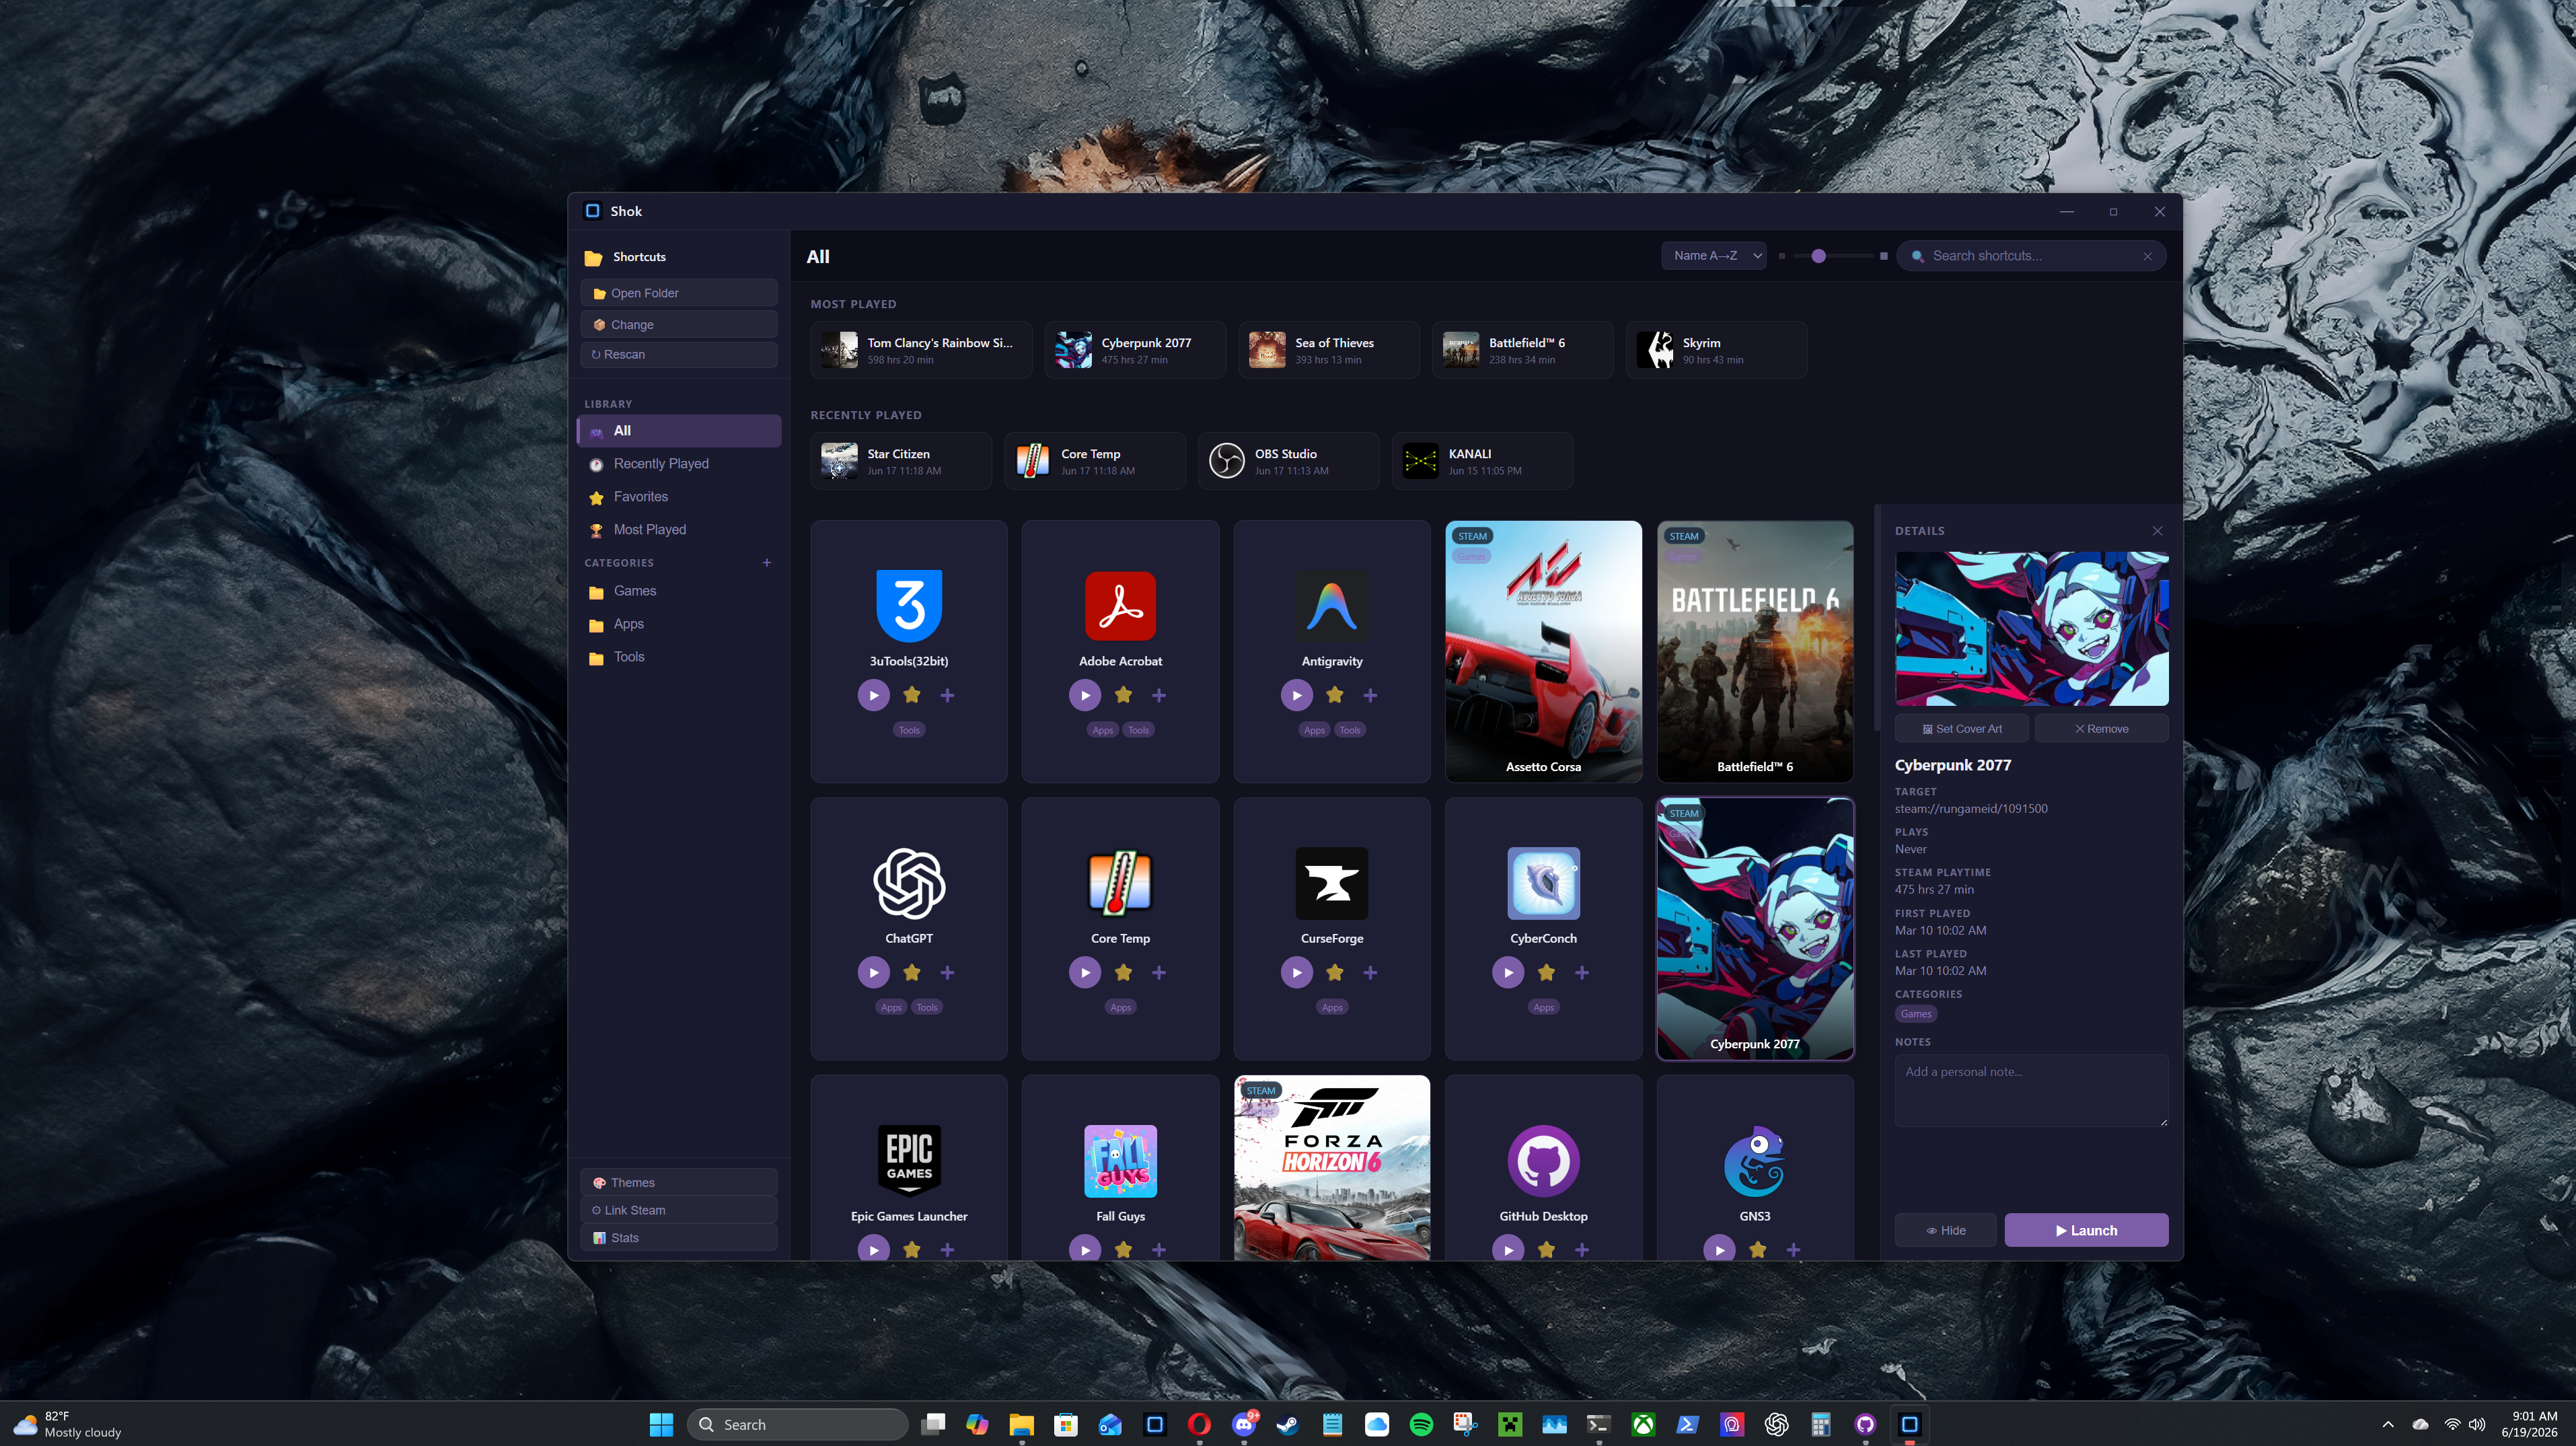Add a new category with plus icon
Image resolution: width=2576 pixels, height=1446 pixels.
pos(767,563)
